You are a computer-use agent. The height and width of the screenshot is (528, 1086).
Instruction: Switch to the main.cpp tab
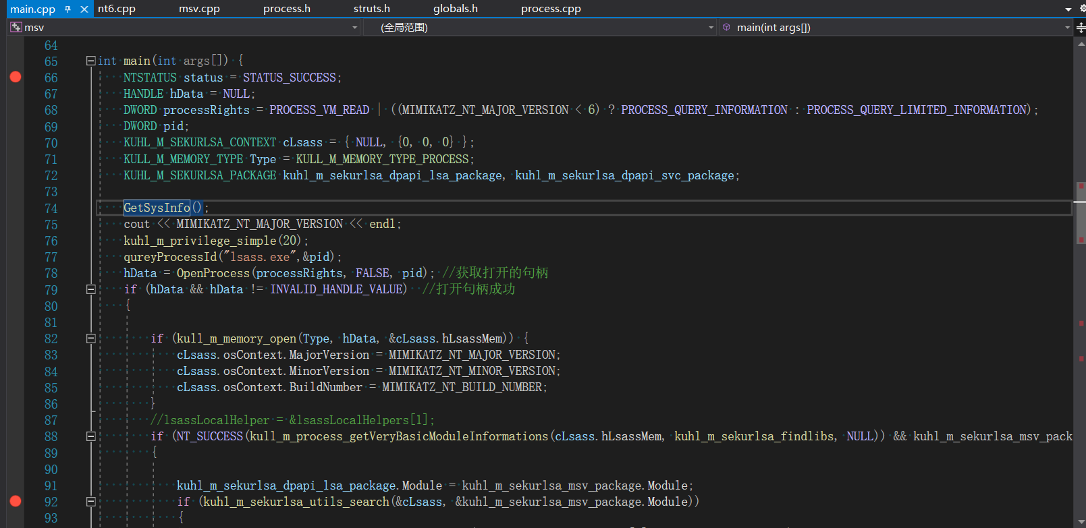(x=32, y=9)
